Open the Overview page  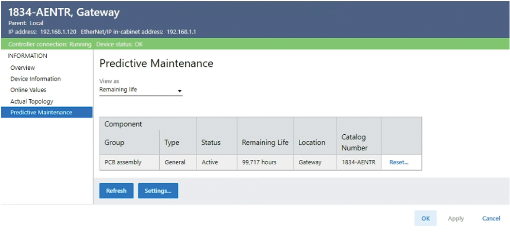click(22, 68)
